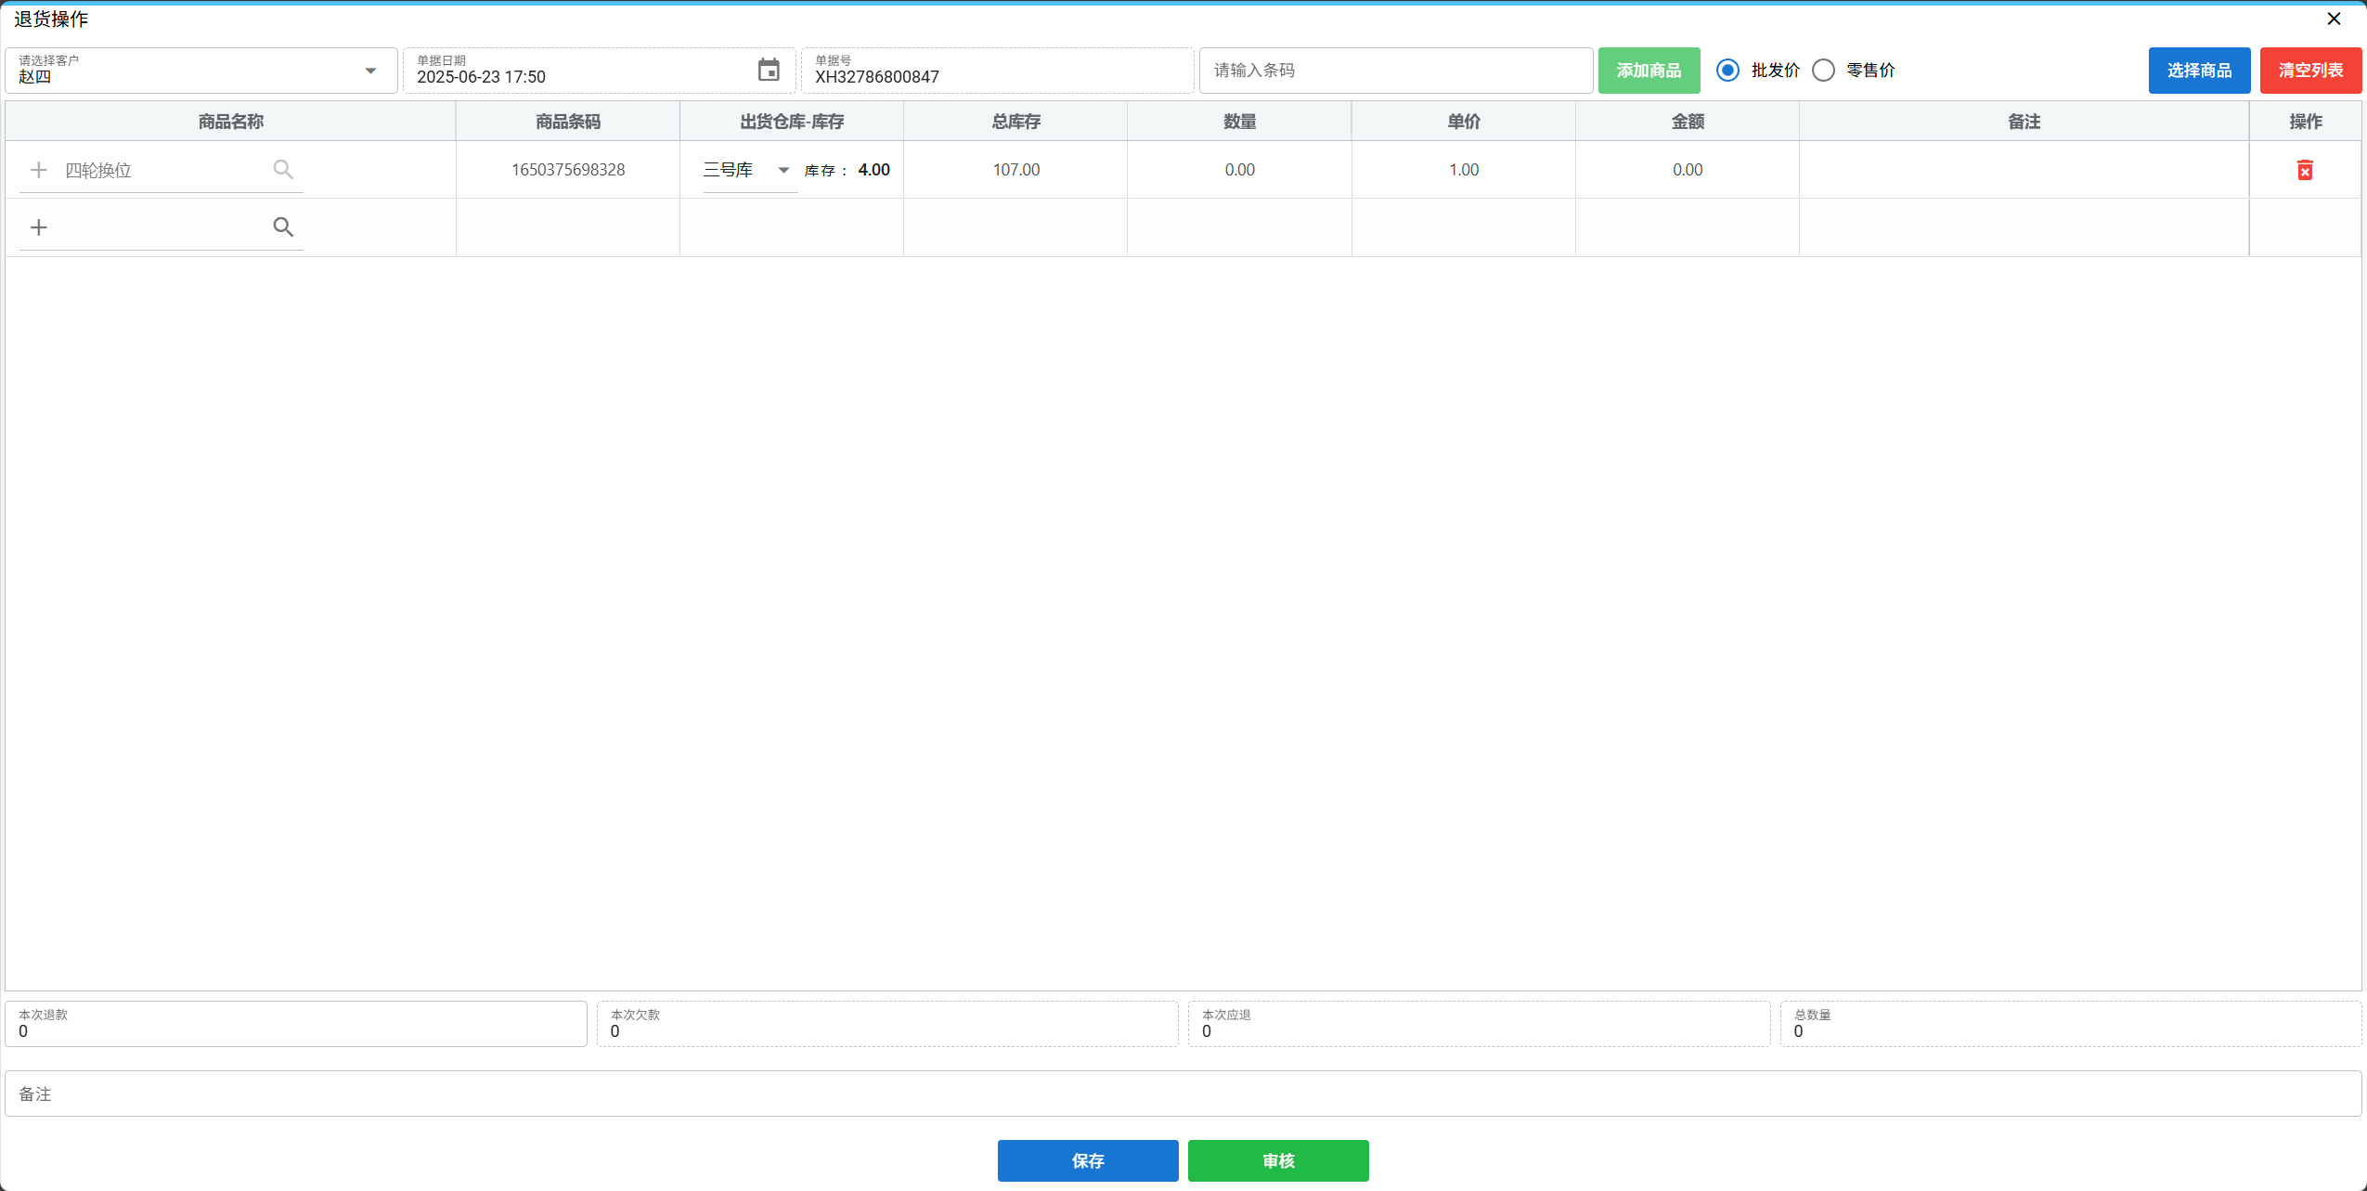Click the bottom 备注 remarks input
Image resolution: width=2367 pixels, height=1191 pixels.
click(1183, 1094)
